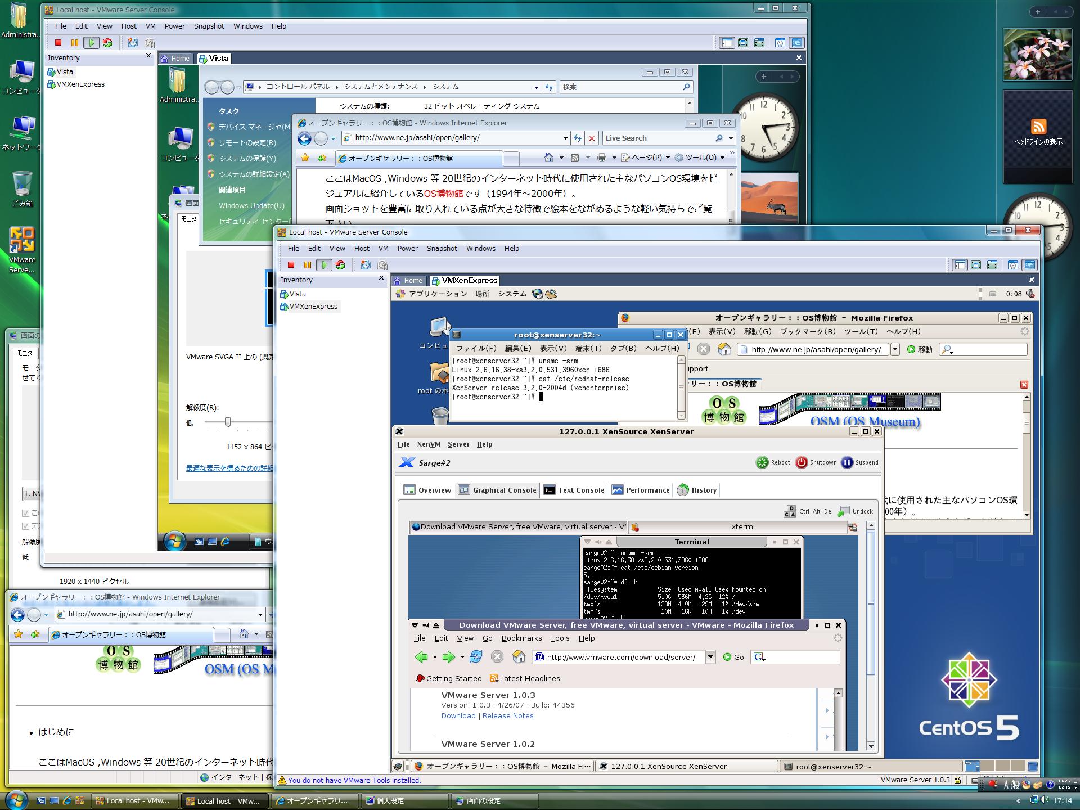Open Snapshot menu in front VMware console
Image resolution: width=1080 pixels, height=810 pixels.
click(442, 249)
